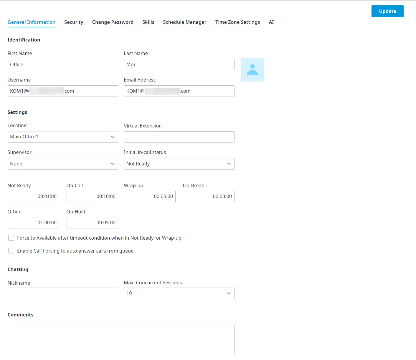The image size is (416, 360).
Task: Click the Nickname input field
Action: [x=63, y=293]
